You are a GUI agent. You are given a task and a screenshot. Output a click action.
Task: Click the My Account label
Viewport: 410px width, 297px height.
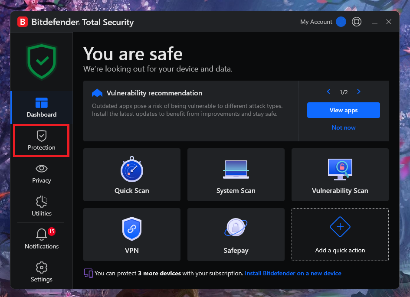click(x=316, y=22)
